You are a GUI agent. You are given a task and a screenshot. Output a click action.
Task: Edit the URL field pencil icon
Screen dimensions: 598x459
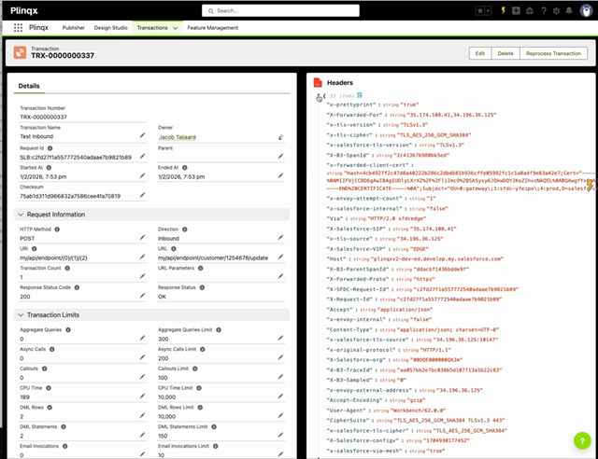pyautogui.click(x=280, y=257)
